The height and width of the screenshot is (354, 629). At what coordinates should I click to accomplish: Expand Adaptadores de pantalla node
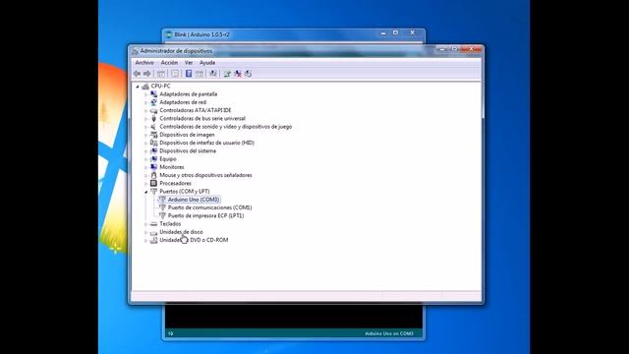pyautogui.click(x=145, y=94)
